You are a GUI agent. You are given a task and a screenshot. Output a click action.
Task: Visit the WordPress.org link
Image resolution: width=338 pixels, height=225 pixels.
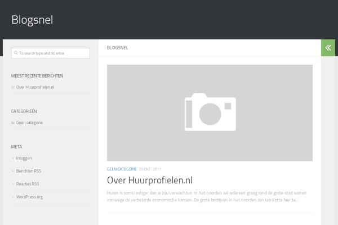point(29,197)
